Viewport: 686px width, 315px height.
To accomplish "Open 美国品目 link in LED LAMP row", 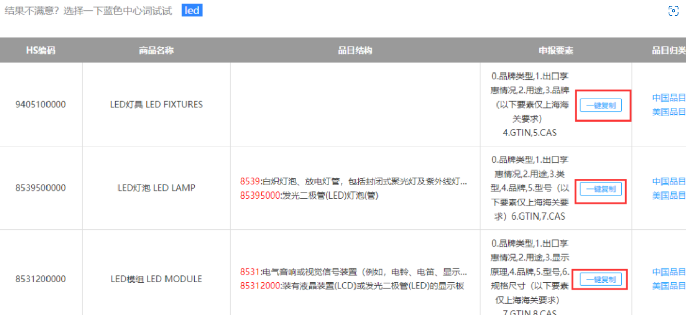I will point(669,196).
